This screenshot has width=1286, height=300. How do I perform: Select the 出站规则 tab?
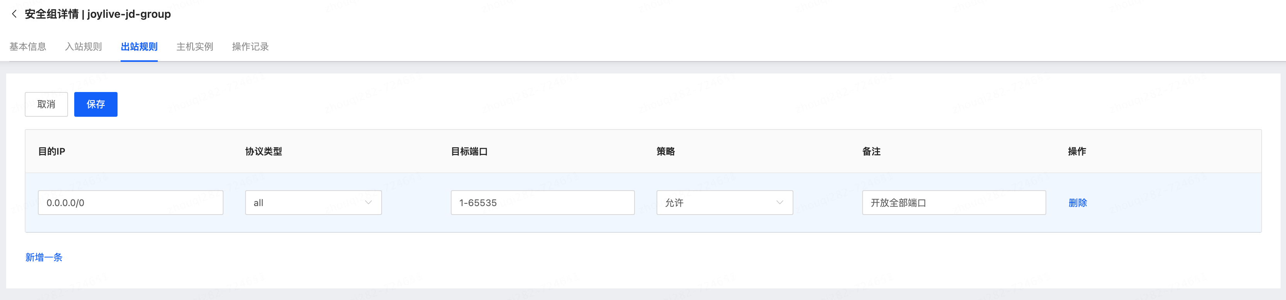(139, 46)
